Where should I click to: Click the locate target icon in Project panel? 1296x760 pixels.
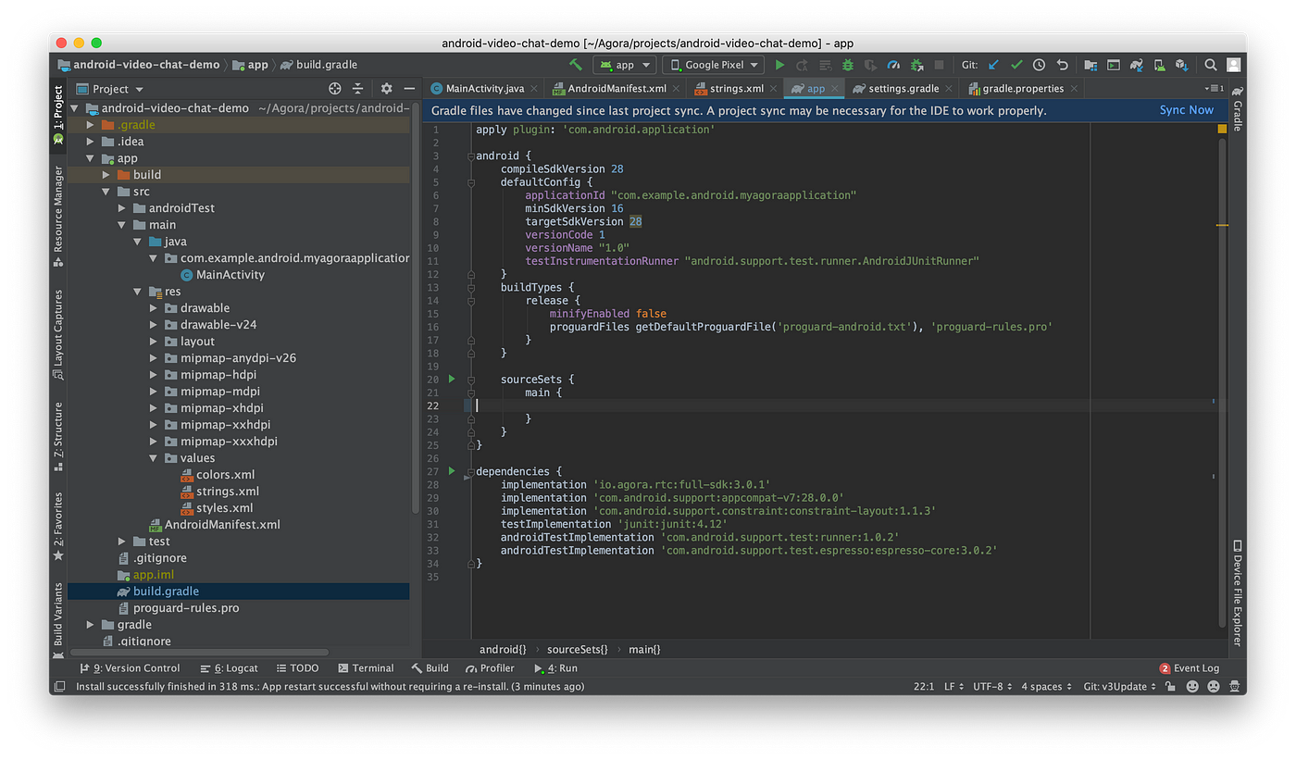tap(335, 89)
